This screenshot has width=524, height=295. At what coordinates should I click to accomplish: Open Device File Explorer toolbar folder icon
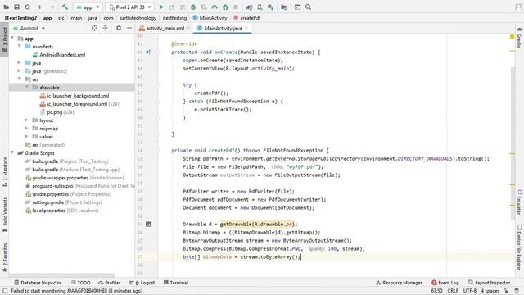(x=284, y=7)
